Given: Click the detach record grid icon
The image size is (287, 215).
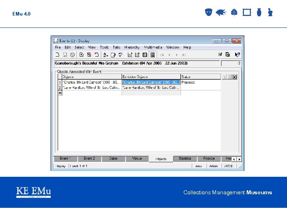Looking at the screenshot, I should [x=230, y=77].
